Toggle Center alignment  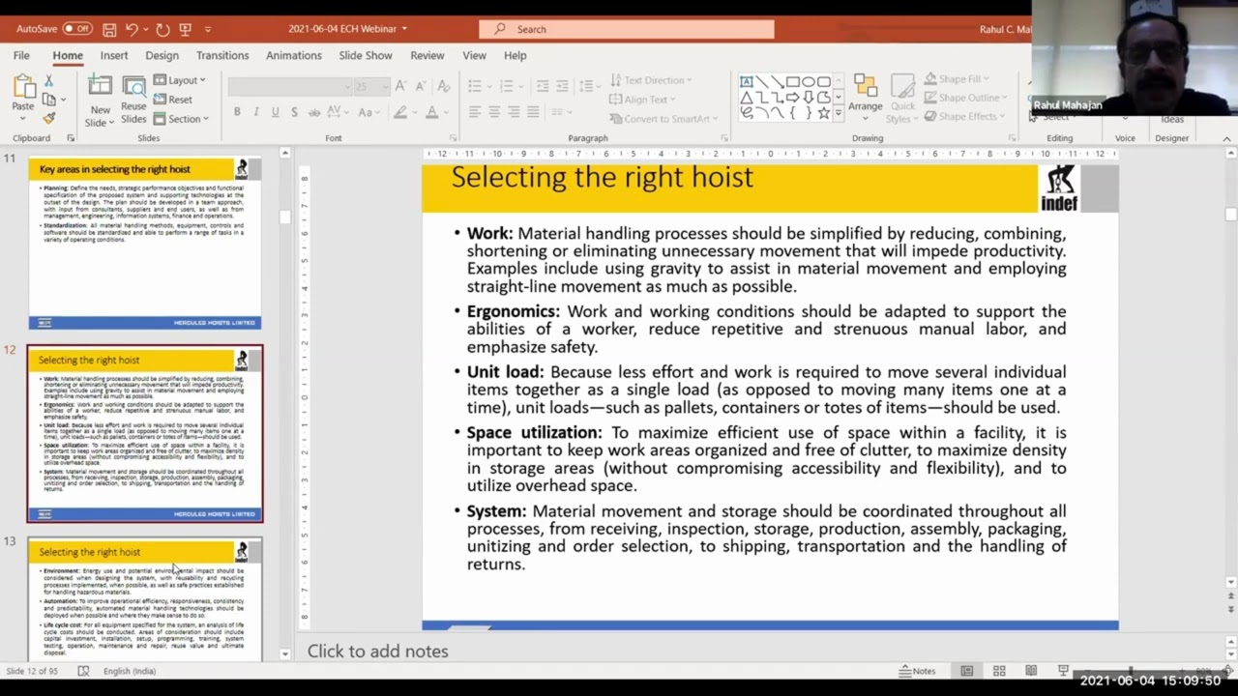(494, 112)
